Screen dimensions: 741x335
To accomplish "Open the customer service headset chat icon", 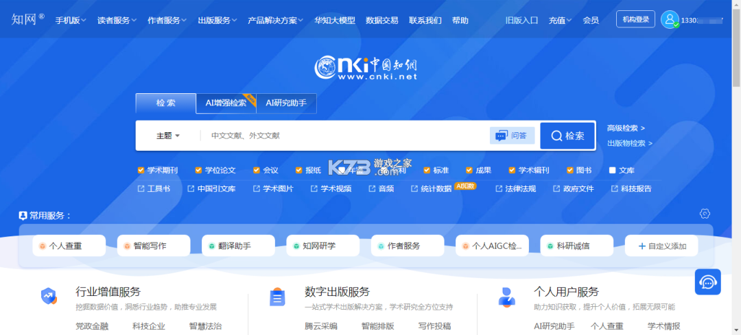I will pyautogui.click(x=707, y=282).
